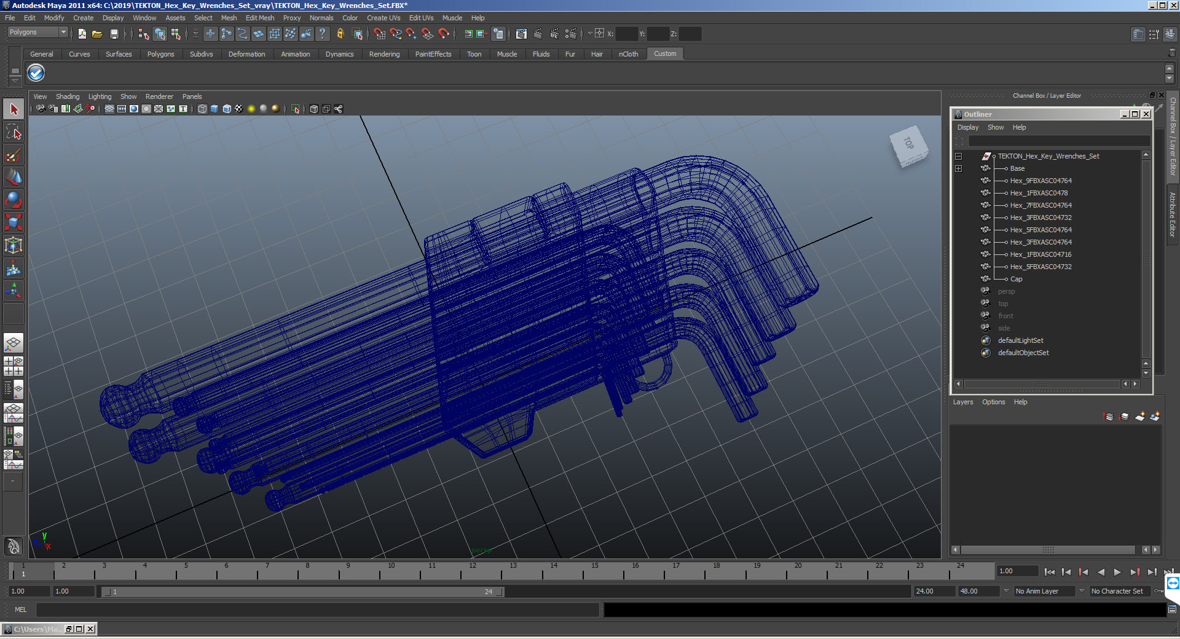Switch to the Polygons shelf tab
This screenshot has height=639, width=1180.
click(160, 54)
